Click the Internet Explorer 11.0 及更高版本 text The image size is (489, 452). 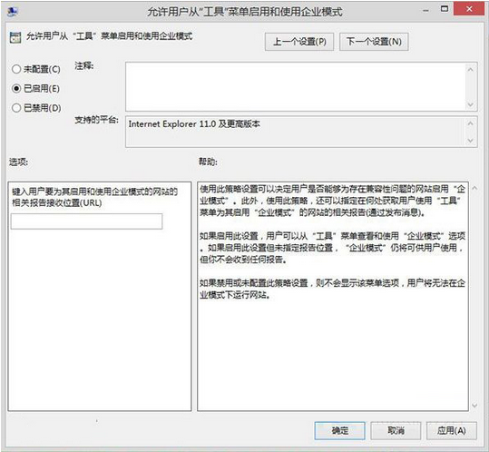point(194,123)
